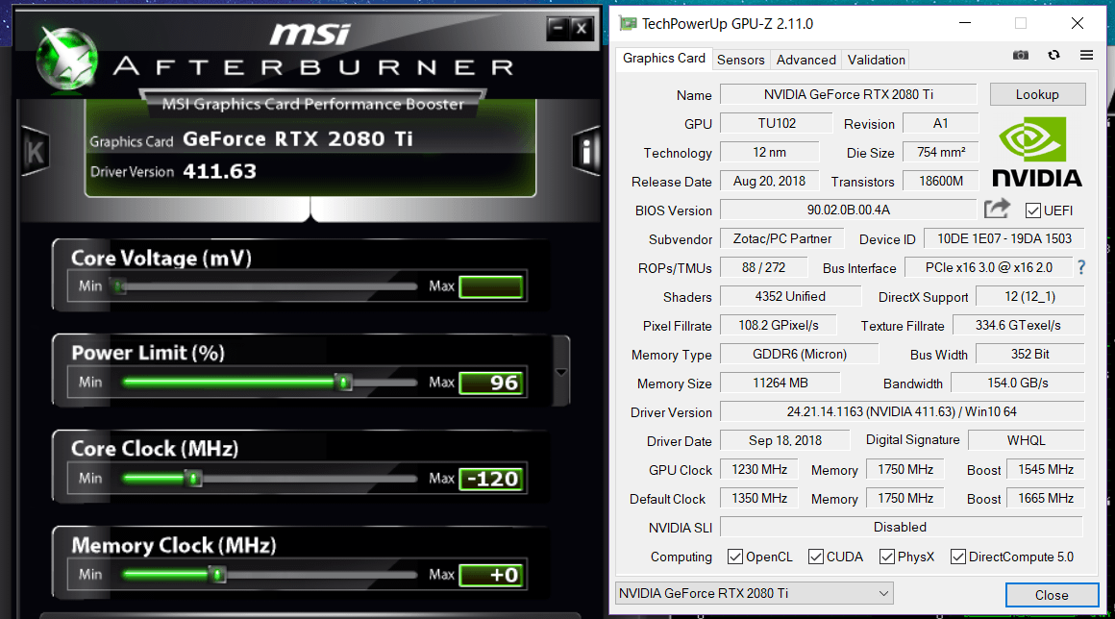This screenshot has width=1115, height=619.
Task: Open the GPU selection dropdown in GPU-Z
Action: tap(754, 593)
